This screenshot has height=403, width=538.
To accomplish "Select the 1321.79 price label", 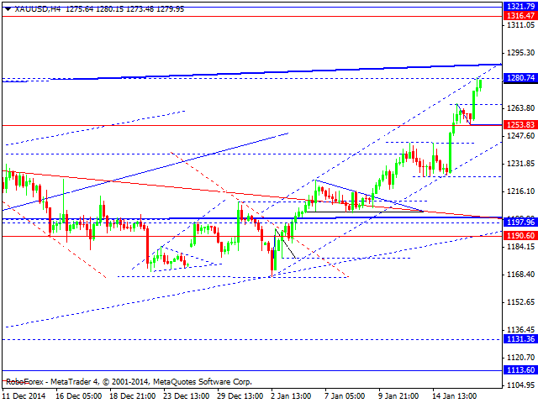I will [x=519, y=6].
